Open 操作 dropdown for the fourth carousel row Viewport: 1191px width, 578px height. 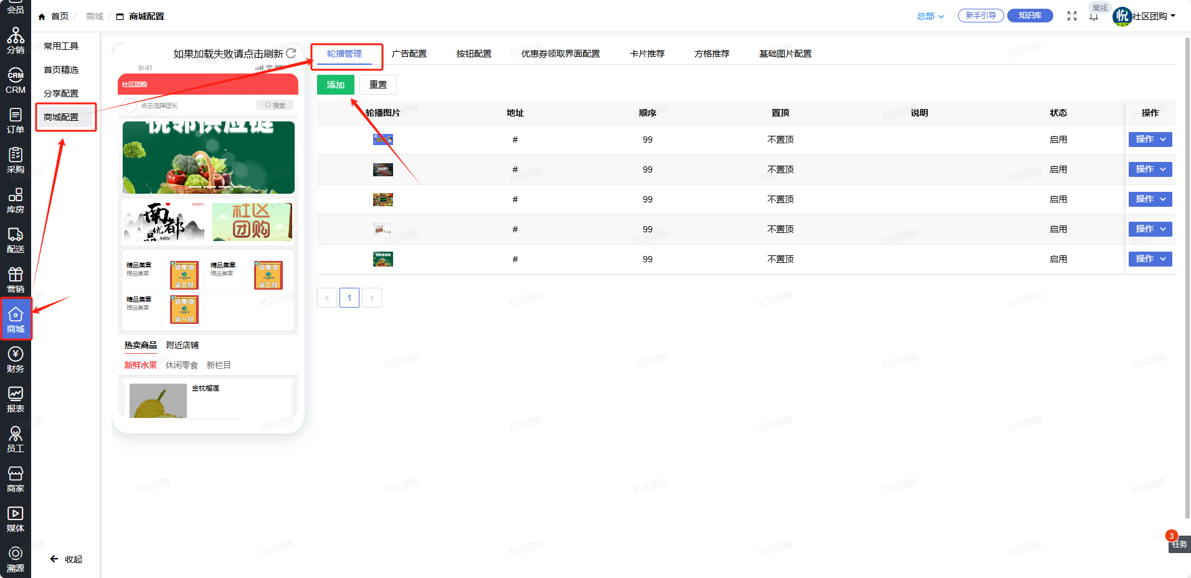click(x=1150, y=229)
